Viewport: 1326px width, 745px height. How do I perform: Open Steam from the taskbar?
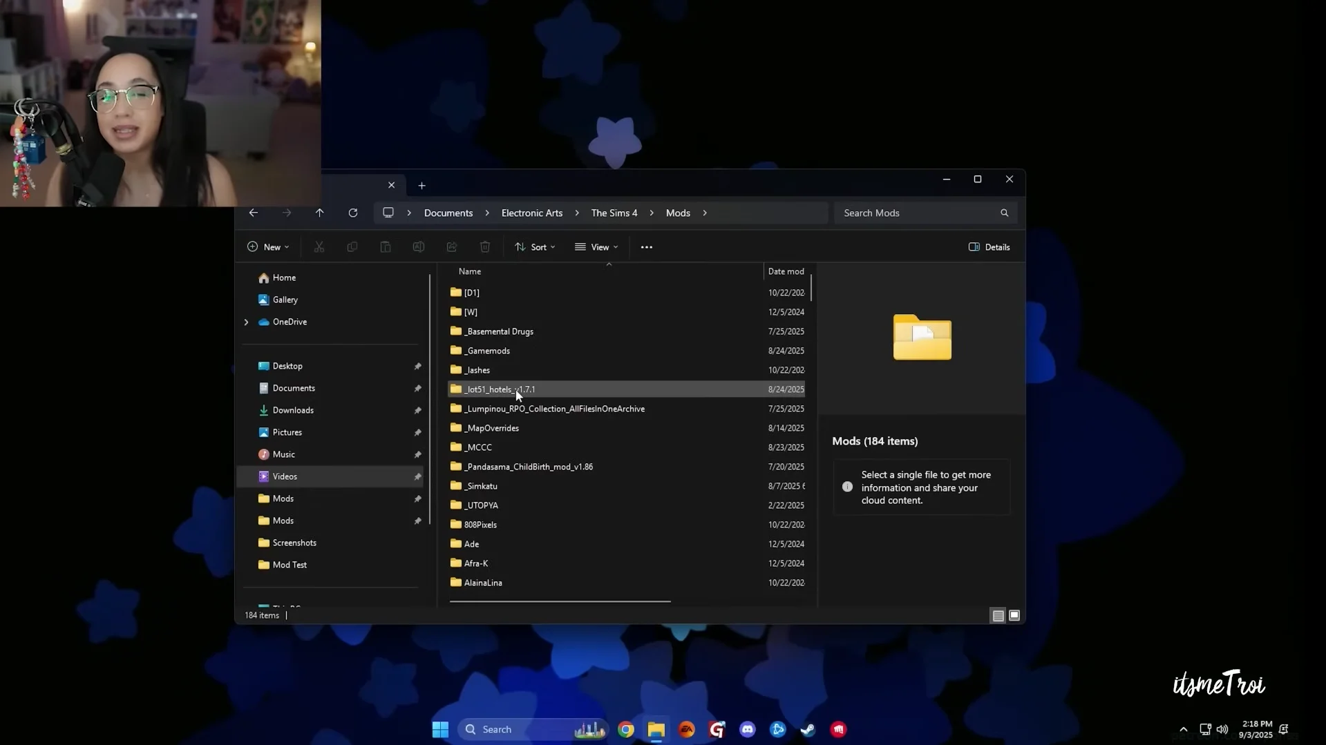tap(808, 729)
